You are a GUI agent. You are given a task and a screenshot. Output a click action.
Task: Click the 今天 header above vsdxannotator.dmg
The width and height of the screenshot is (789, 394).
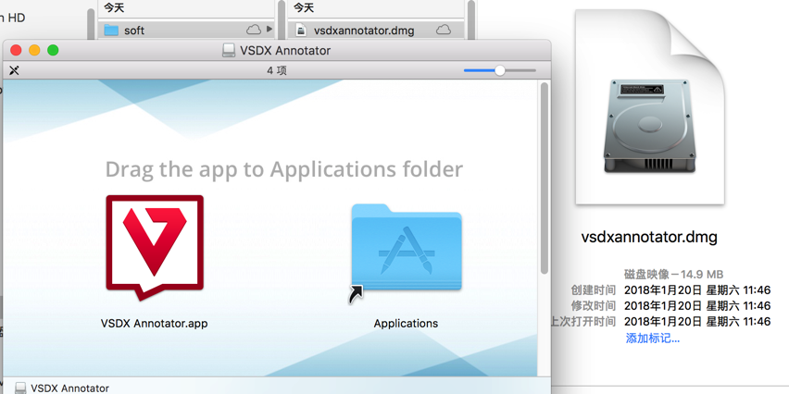304,7
